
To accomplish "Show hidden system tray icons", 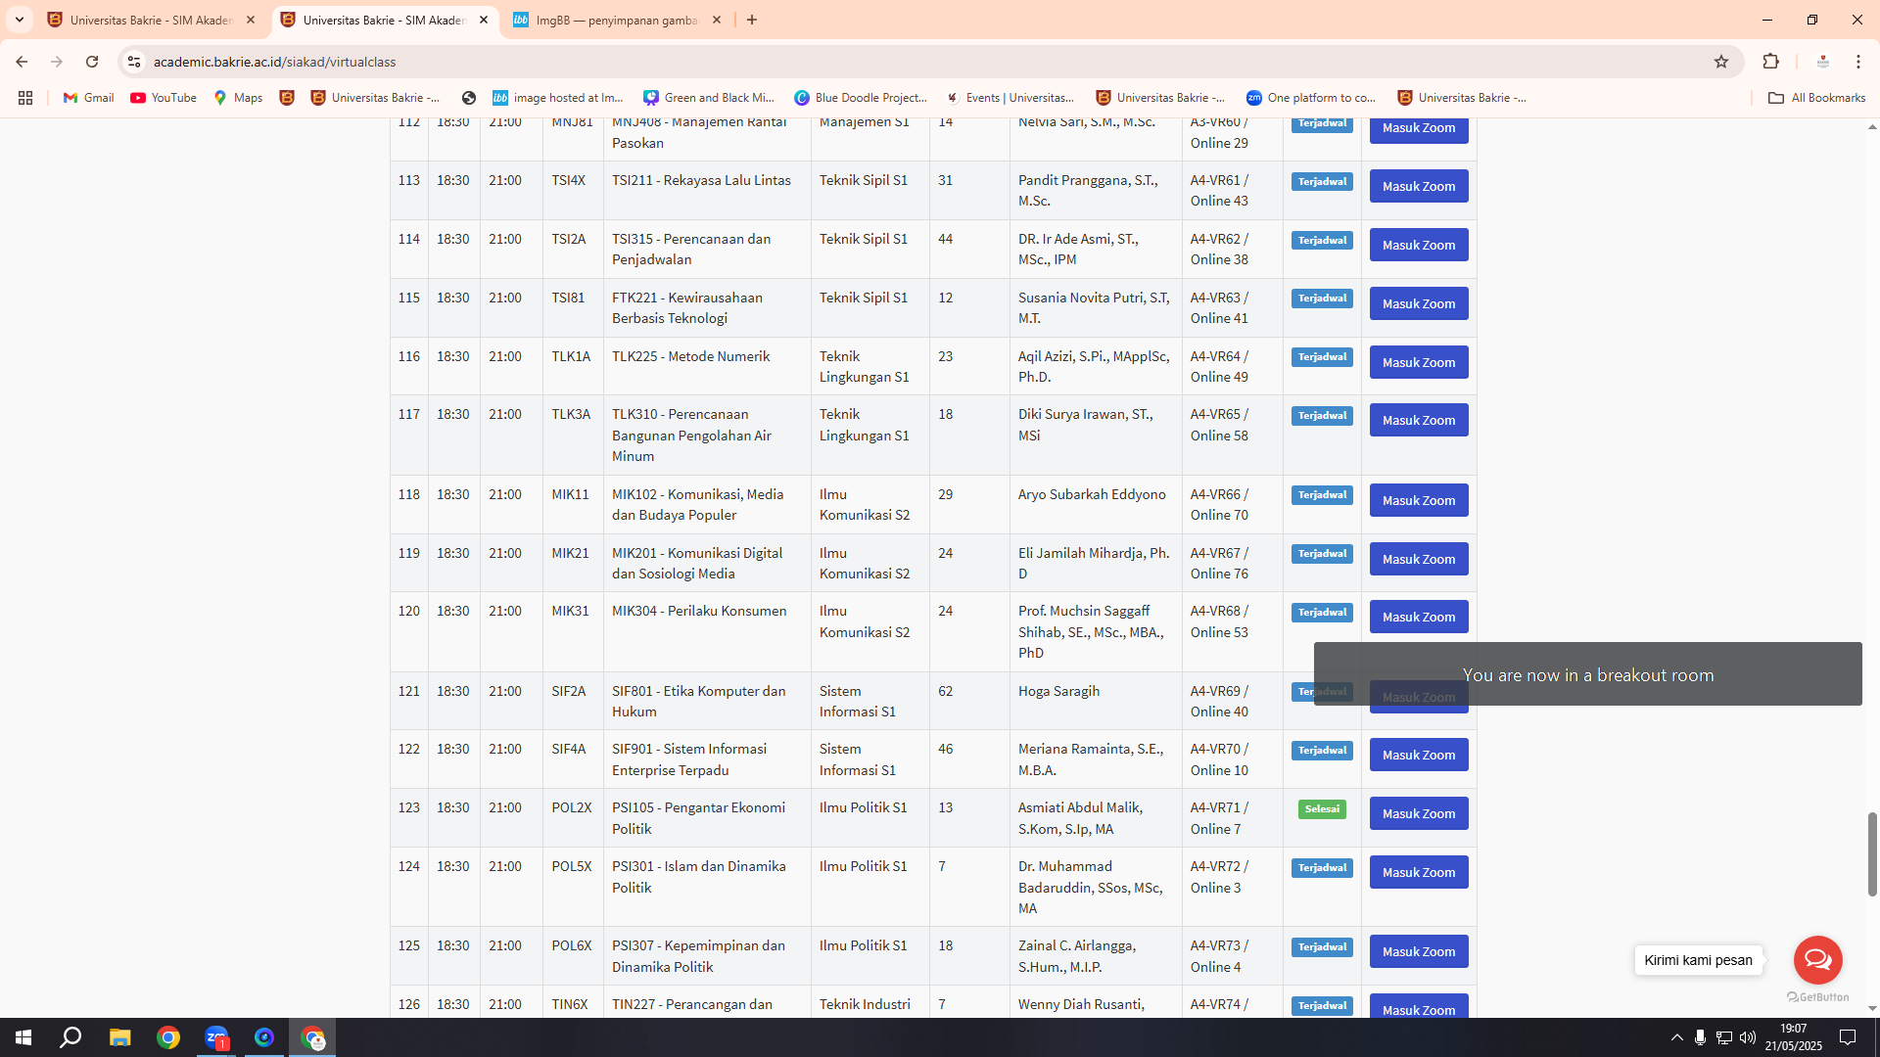I will pyautogui.click(x=1676, y=1037).
